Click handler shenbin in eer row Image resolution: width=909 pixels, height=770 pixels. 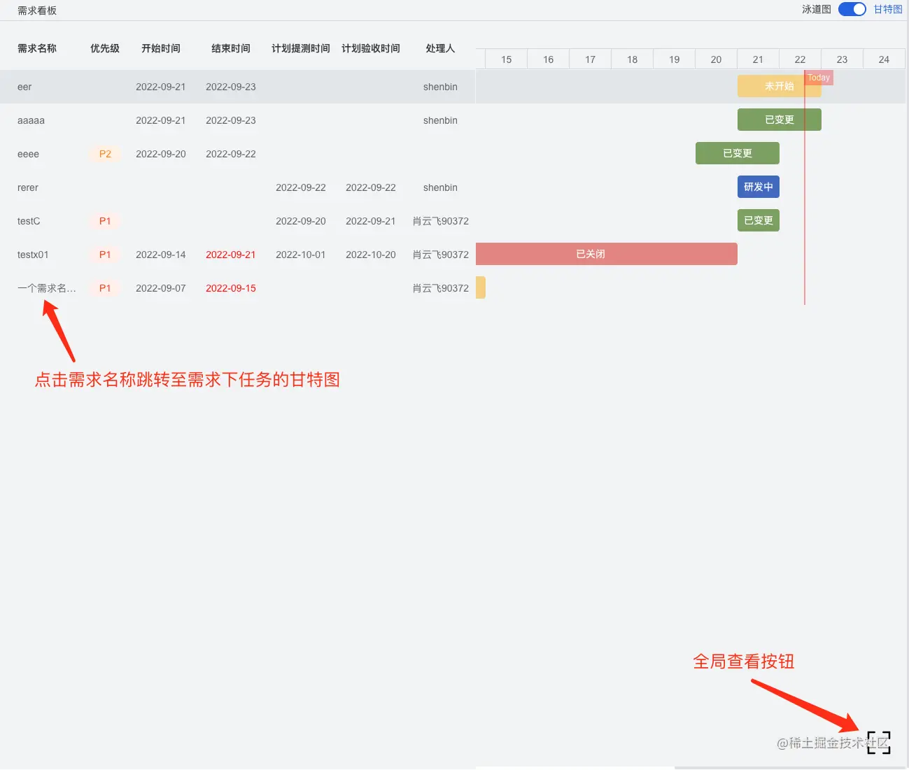pos(440,87)
